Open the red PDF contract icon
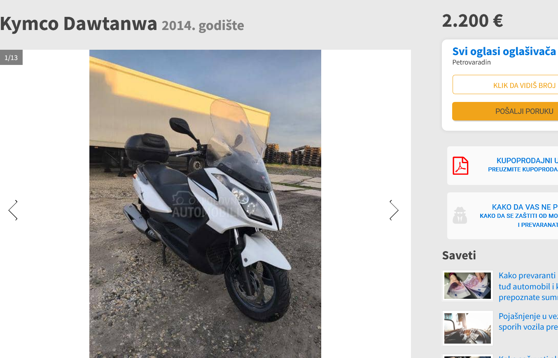The height and width of the screenshot is (358, 558). pos(460,166)
